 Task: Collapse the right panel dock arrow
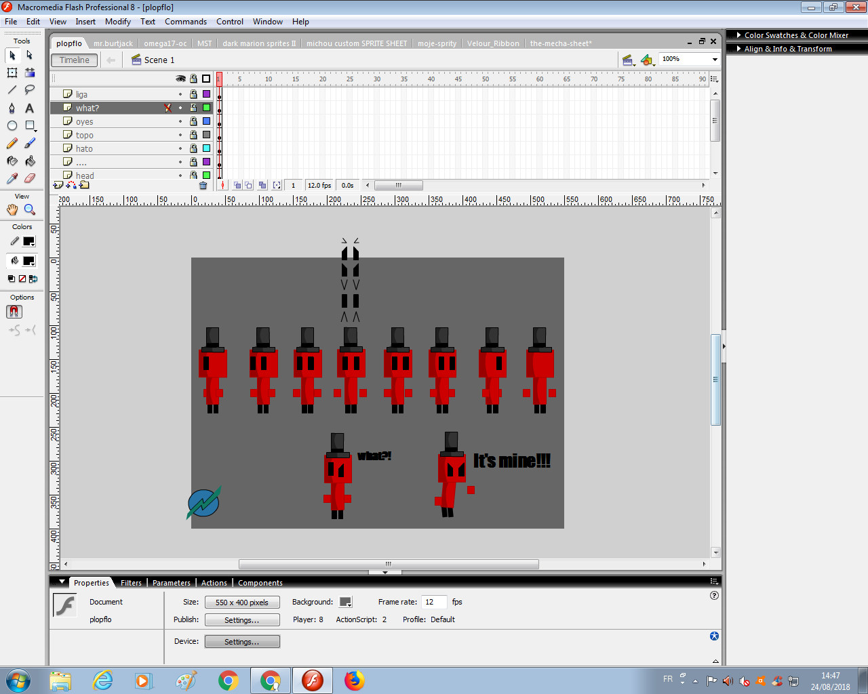(x=724, y=346)
